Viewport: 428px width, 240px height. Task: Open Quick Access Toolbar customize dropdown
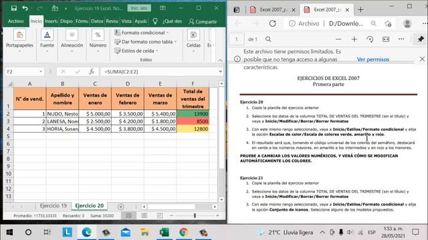pos(66,9)
